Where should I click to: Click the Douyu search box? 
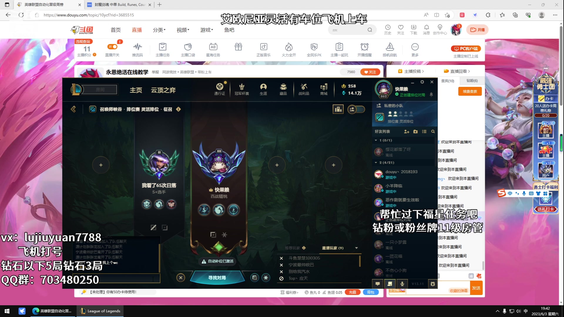pyautogui.click(x=348, y=30)
